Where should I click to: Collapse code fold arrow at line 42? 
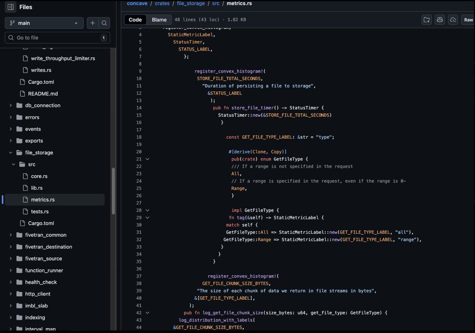147,313
